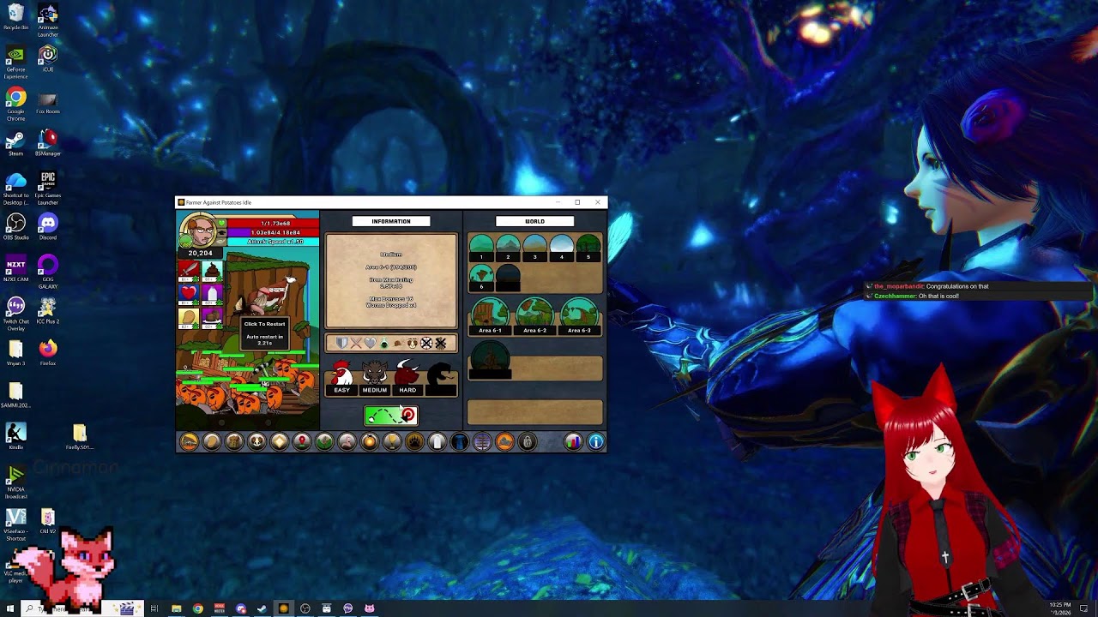
Task: Open the worm menu in bottom bar
Action: [347, 442]
